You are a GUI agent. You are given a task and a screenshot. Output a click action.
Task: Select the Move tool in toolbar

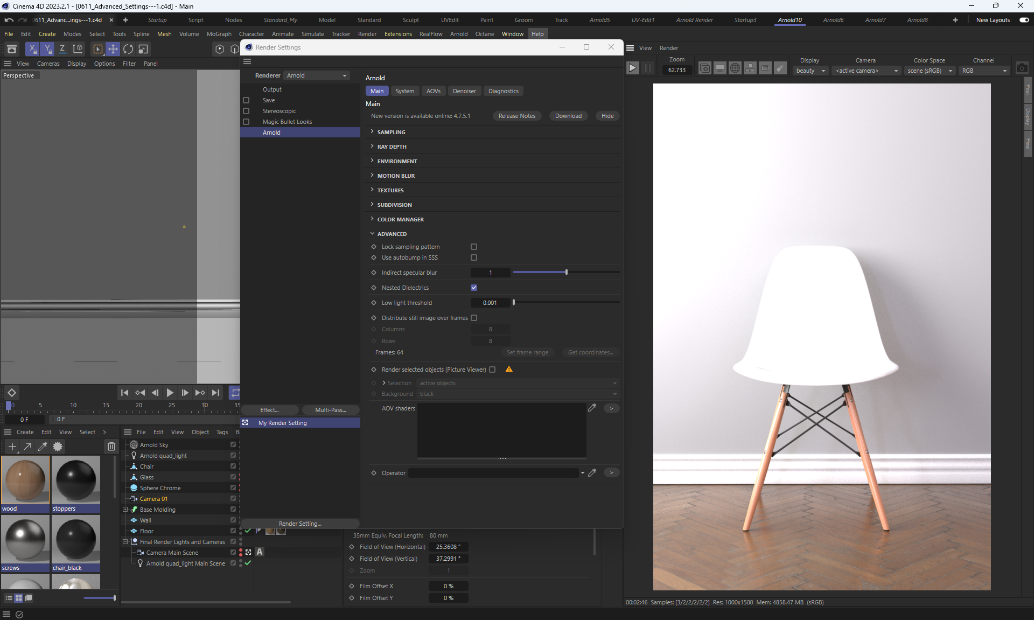click(113, 49)
